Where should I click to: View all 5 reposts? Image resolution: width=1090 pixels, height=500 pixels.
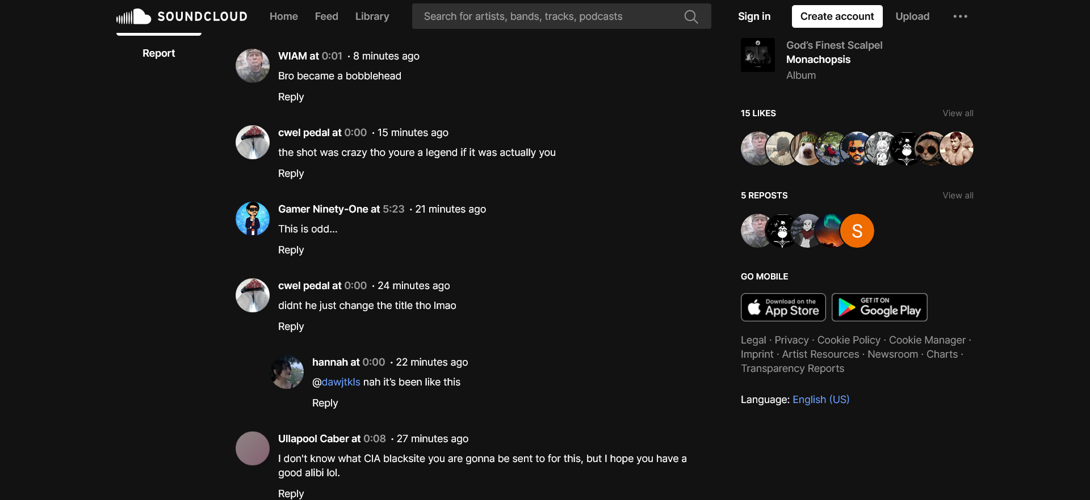[x=958, y=196]
